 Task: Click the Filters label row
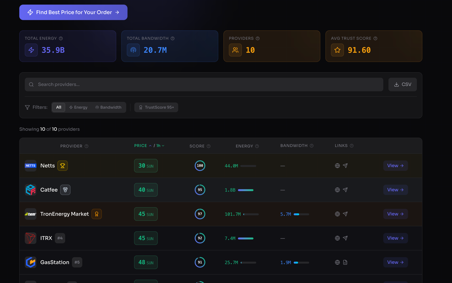[x=36, y=107]
